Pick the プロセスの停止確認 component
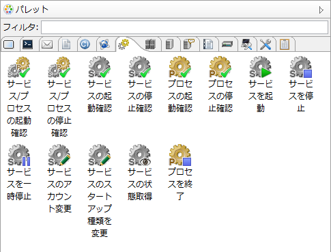 (220, 85)
